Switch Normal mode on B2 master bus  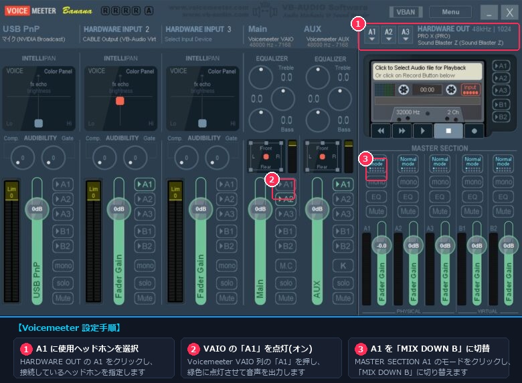click(503, 164)
